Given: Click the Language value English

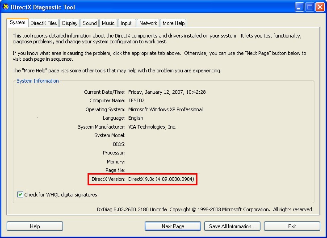Looking at the screenshot, I should click(135, 118).
